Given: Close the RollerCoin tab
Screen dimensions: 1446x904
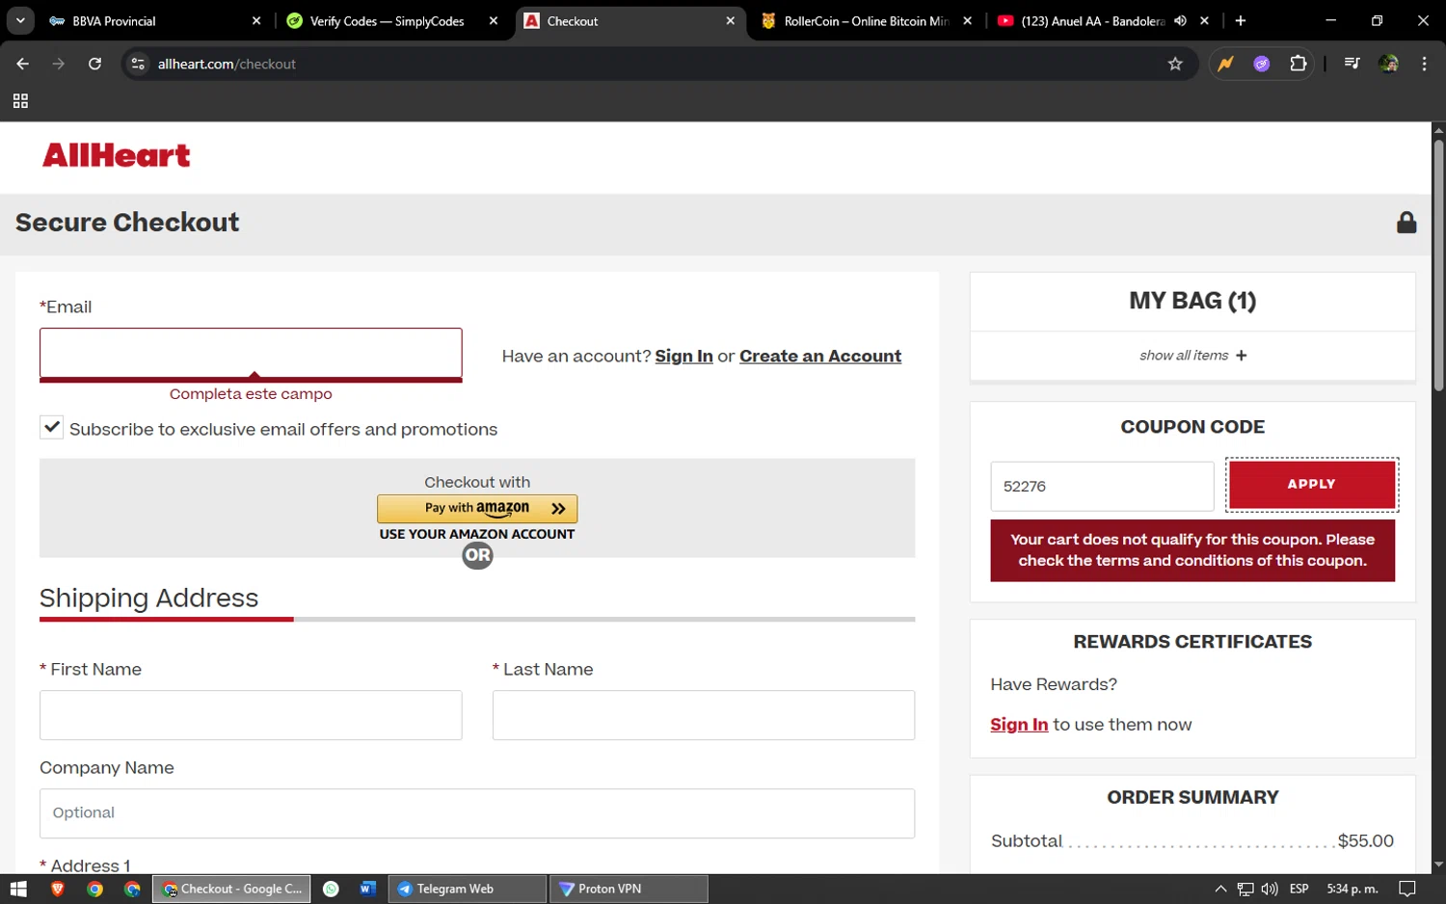Looking at the screenshot, I should (x=968, y=20).
